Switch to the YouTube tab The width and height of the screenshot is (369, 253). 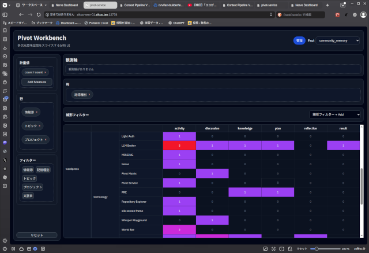click(203, 5)
